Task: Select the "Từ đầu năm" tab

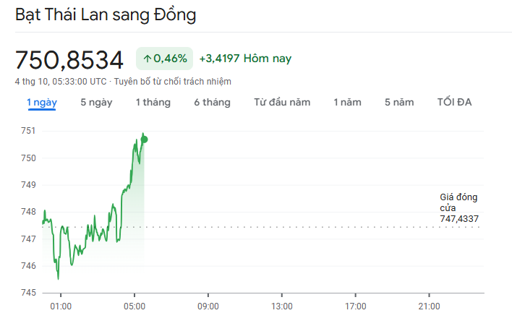Action: (x=282, y=103)
